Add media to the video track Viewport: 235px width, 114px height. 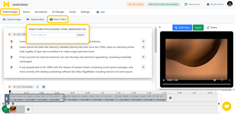28,109
